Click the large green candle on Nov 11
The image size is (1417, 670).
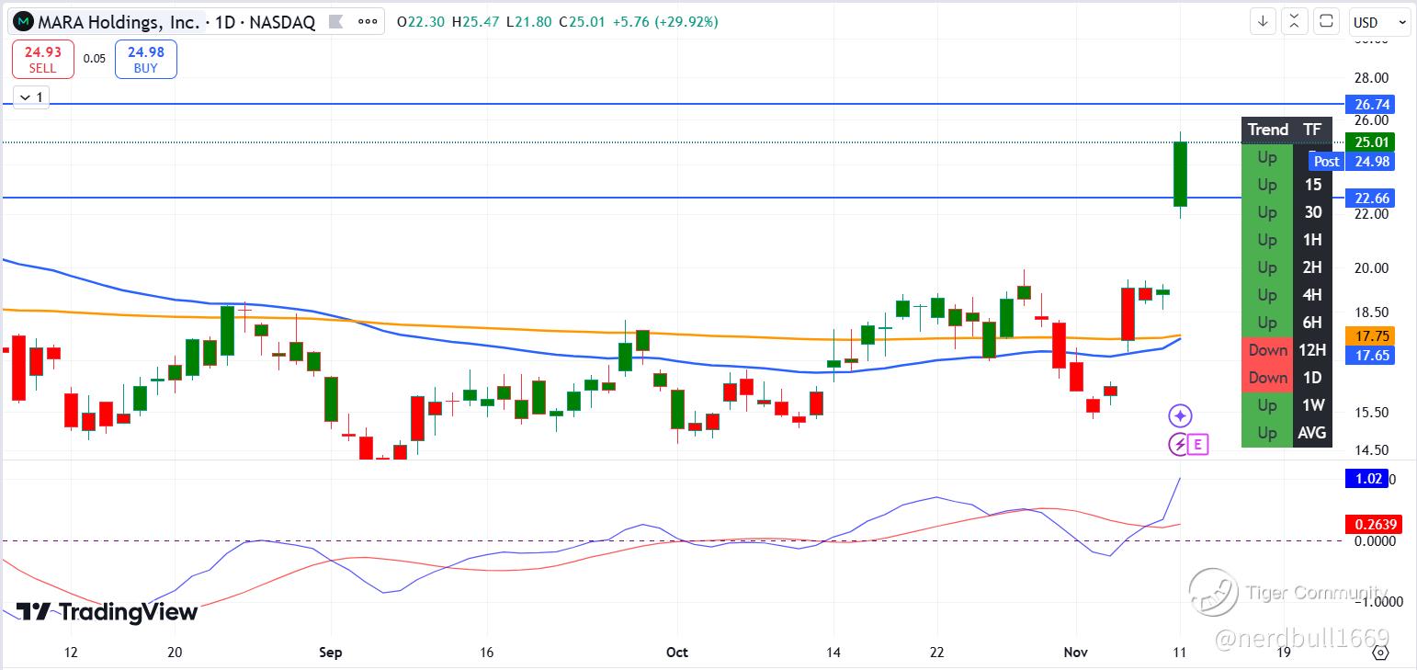1180,174
